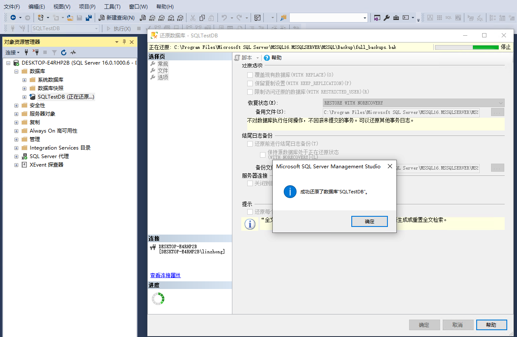Click the Find in Files icon
Image resolution: width=517 pixels, height=337 pixels.
coord(283,17)
